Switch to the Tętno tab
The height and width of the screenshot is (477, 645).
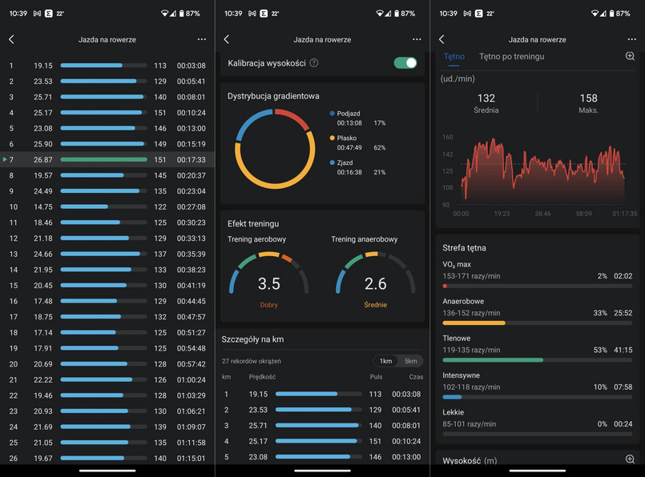click(454, 57)
